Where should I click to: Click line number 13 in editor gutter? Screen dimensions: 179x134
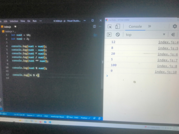8,78
